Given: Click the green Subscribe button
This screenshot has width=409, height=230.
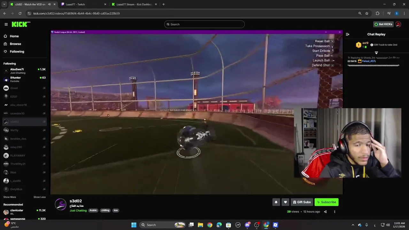Looking at the screenshot, I should point(326,202).
